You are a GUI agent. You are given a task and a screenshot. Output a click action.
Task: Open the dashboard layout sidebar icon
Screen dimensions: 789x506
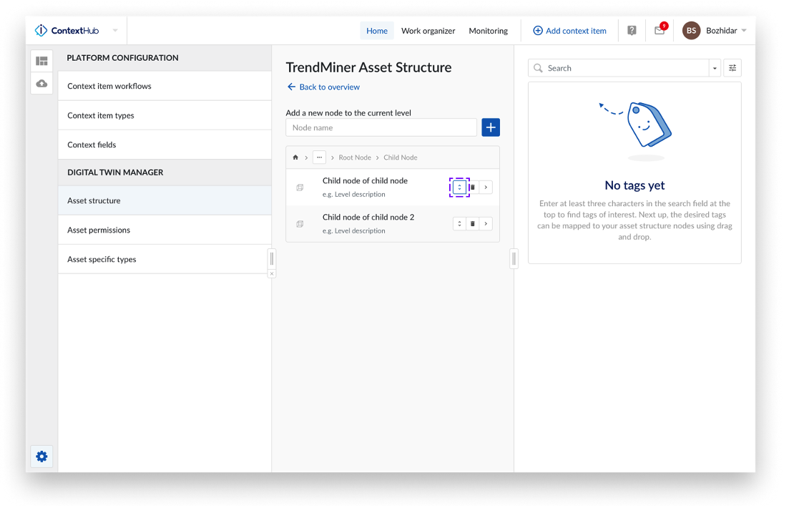(41, 61)
